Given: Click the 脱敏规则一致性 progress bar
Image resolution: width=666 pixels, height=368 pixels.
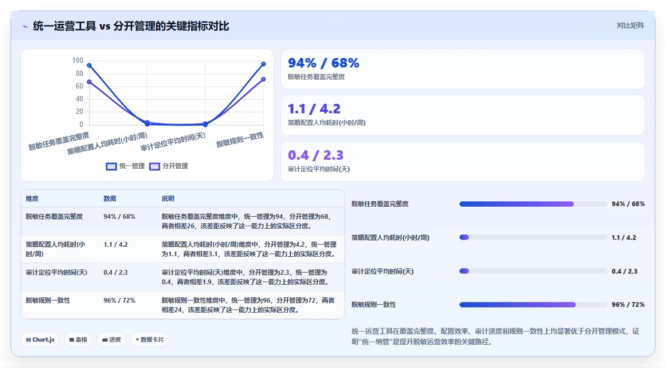Looking at the screenshot, I should click(533, 305).
